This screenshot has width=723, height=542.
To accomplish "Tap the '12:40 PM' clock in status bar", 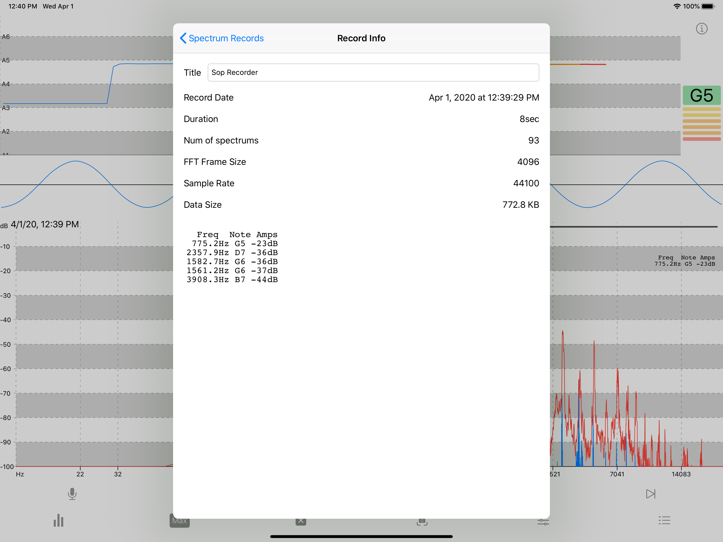I will click(22, 6).
